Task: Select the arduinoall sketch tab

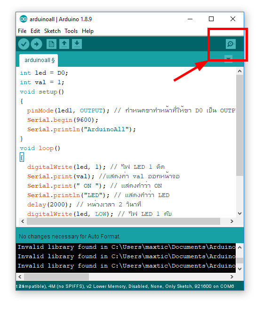Action: (39, 60)
